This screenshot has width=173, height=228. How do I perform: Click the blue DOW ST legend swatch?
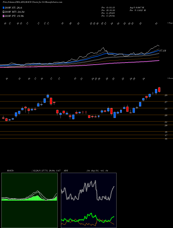4,8
